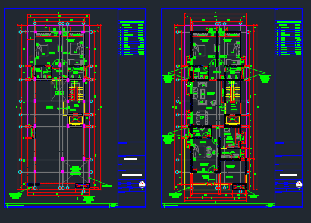Select the top-left bedroom bed on left plan

[42, 50]
